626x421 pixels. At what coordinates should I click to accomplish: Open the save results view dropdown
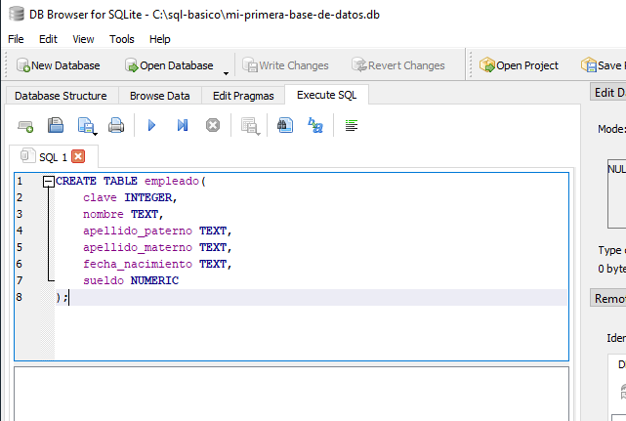tap(250, 125)
